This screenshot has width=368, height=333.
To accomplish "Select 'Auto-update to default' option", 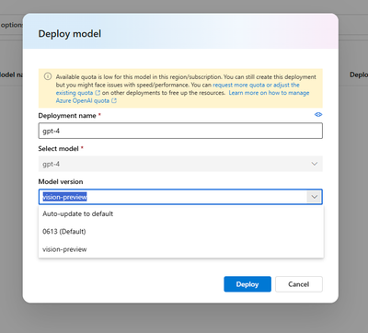I will [181, 213].
